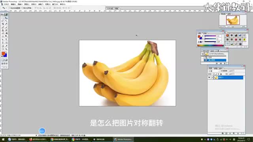Open the layer Fill slider arrow

[x=234, y=74]
